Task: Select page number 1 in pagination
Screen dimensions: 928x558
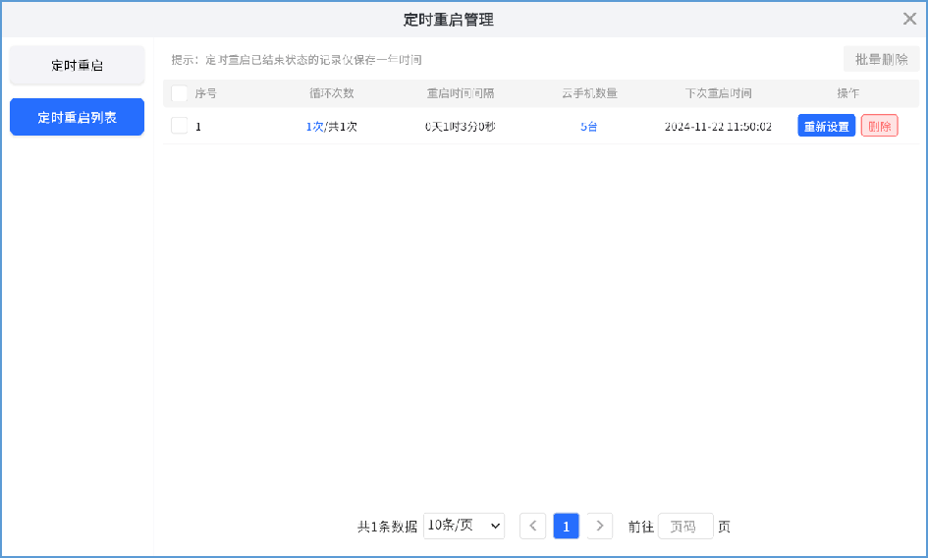Action: point(566,526)
